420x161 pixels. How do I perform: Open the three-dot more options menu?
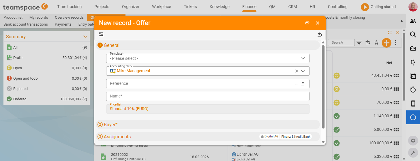(396, 43)
